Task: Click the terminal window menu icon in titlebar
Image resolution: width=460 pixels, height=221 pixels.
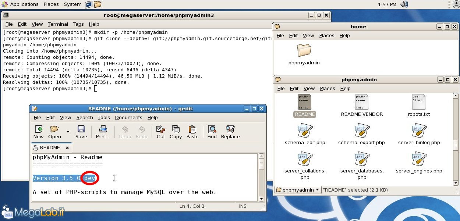Action: point(6,15)
